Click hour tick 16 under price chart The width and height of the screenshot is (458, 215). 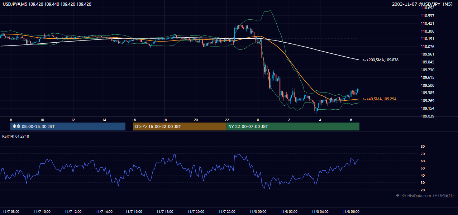pyautogui.click(x=135, y=120)
